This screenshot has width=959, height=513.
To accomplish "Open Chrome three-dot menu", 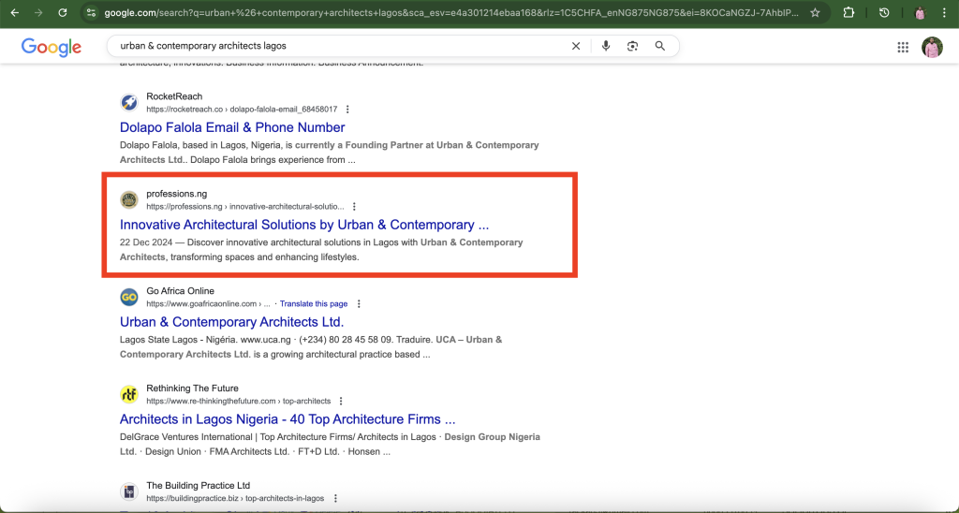I will [x=944, y=12].
